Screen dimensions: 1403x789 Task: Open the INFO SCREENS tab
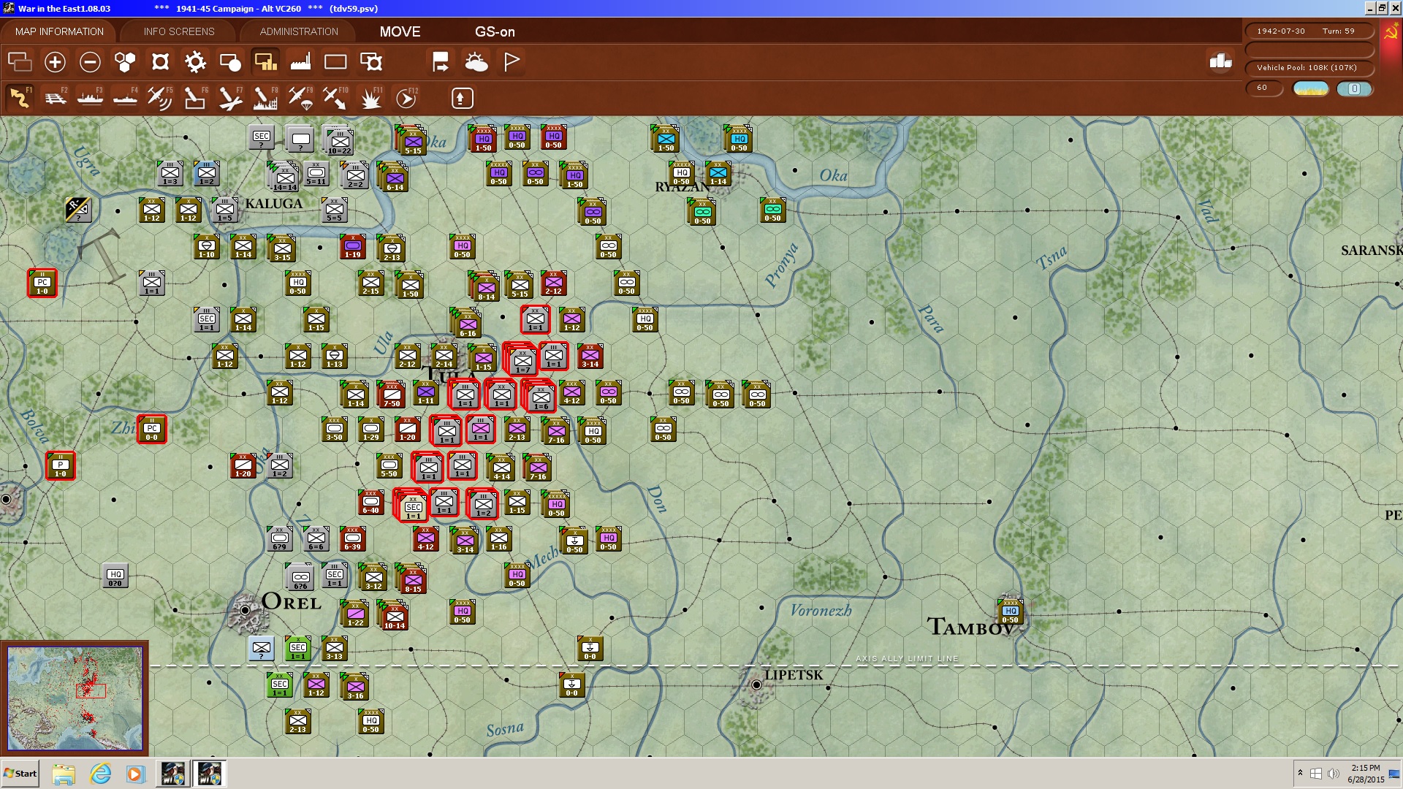179,31
